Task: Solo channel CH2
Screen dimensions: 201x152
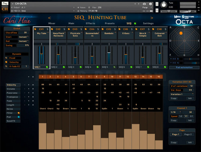Action: [x=64, y=29]
